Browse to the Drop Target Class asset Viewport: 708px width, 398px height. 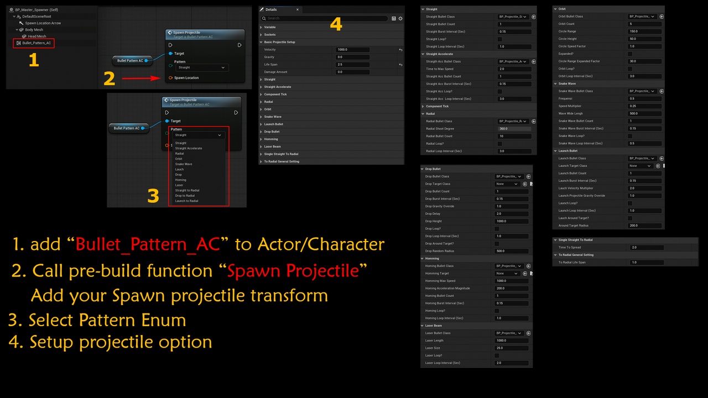coord(525,184)
